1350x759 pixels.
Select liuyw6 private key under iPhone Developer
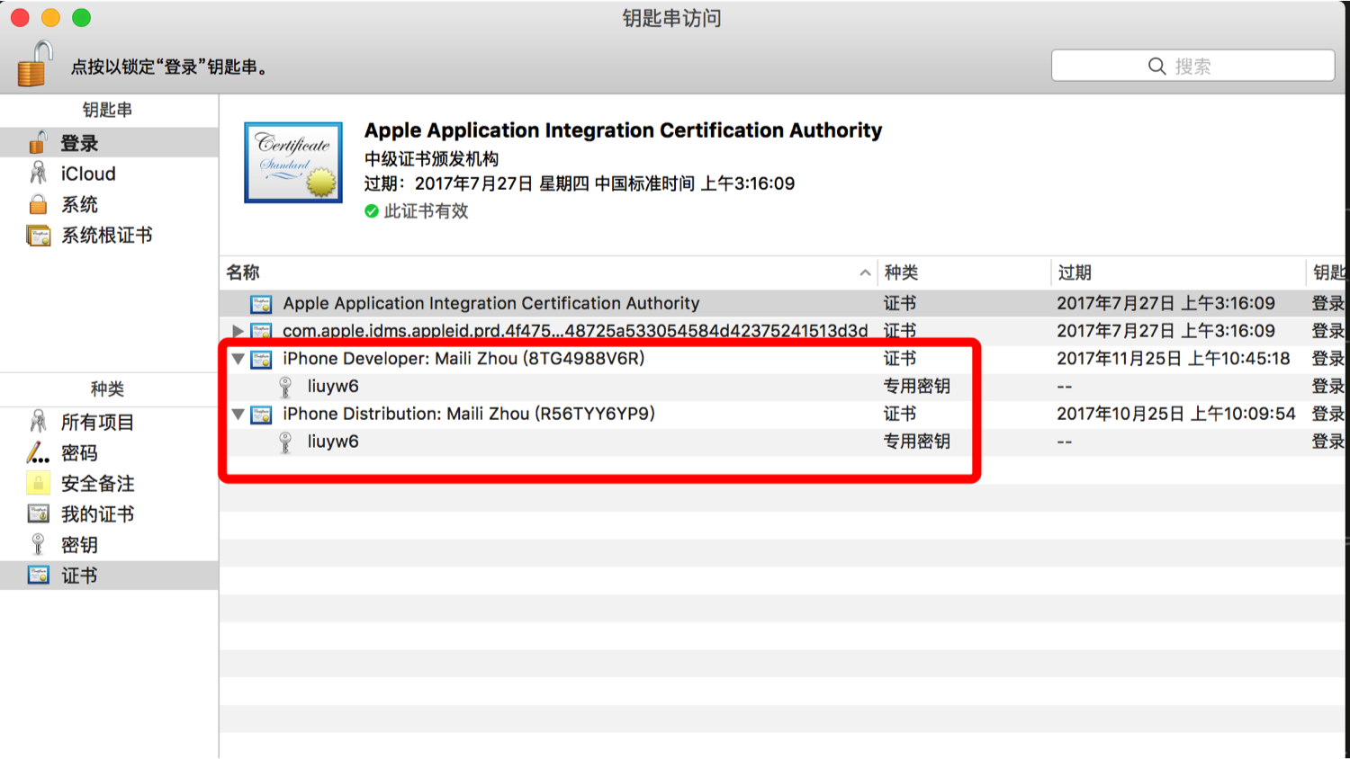pyautogui.click(x=333, y=387)
